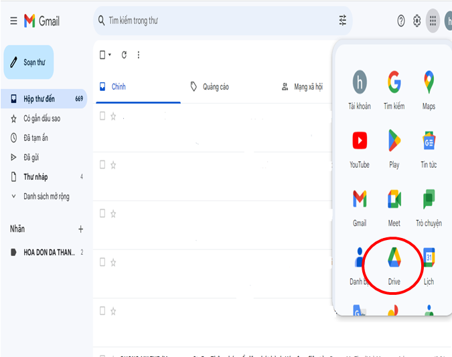The image size is (452, 357).
Task: Star the fourth email row
Action: 113,262
